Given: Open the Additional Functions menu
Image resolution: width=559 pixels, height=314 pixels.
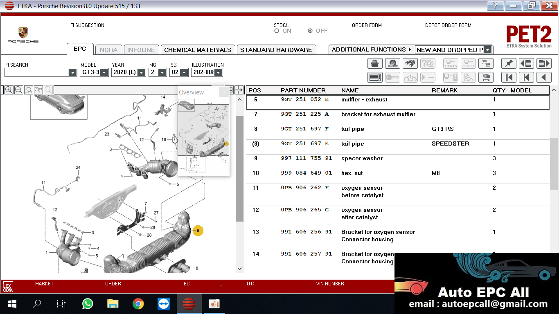Looking at the screenshot, I should (x=372, y=49).
